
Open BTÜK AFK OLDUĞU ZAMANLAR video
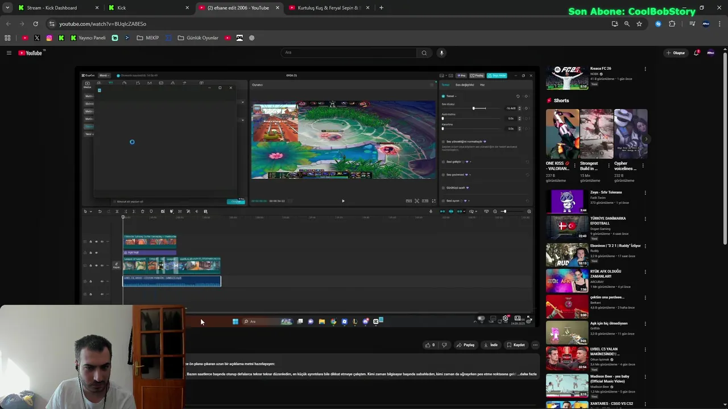pos(567,280)
